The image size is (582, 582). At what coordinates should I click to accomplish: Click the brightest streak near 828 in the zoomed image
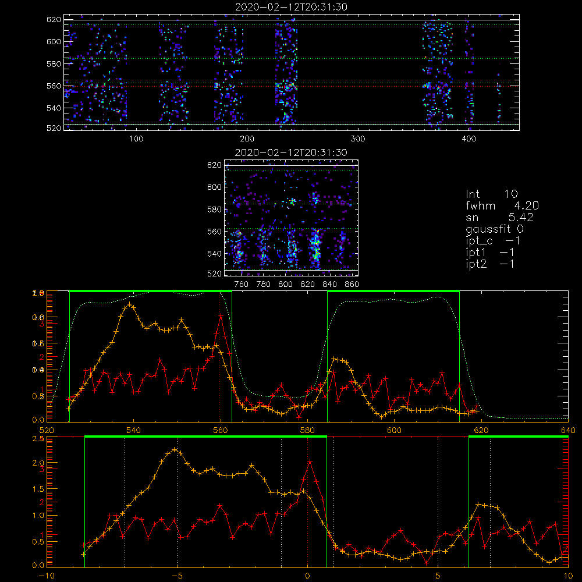pyautogui.click(x=315, y=245)
